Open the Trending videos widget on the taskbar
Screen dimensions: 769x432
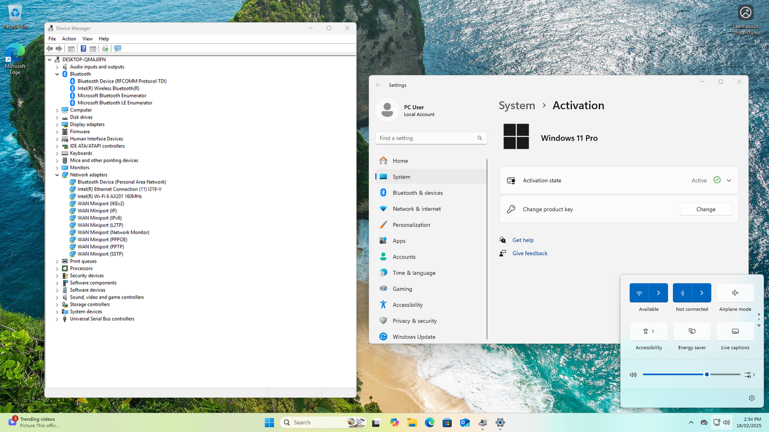click(34, 422)
